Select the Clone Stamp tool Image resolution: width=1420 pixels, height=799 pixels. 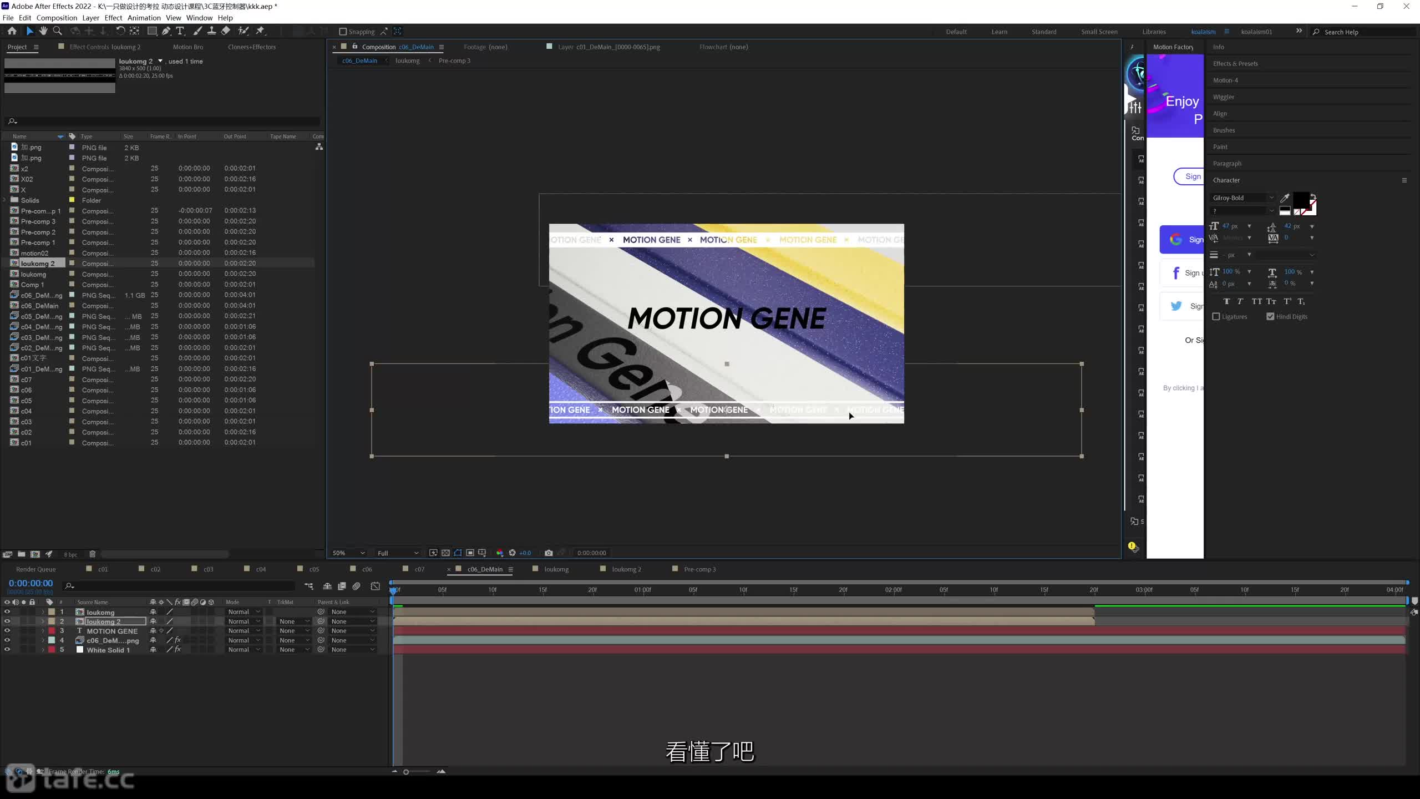[x=211, y=31]
